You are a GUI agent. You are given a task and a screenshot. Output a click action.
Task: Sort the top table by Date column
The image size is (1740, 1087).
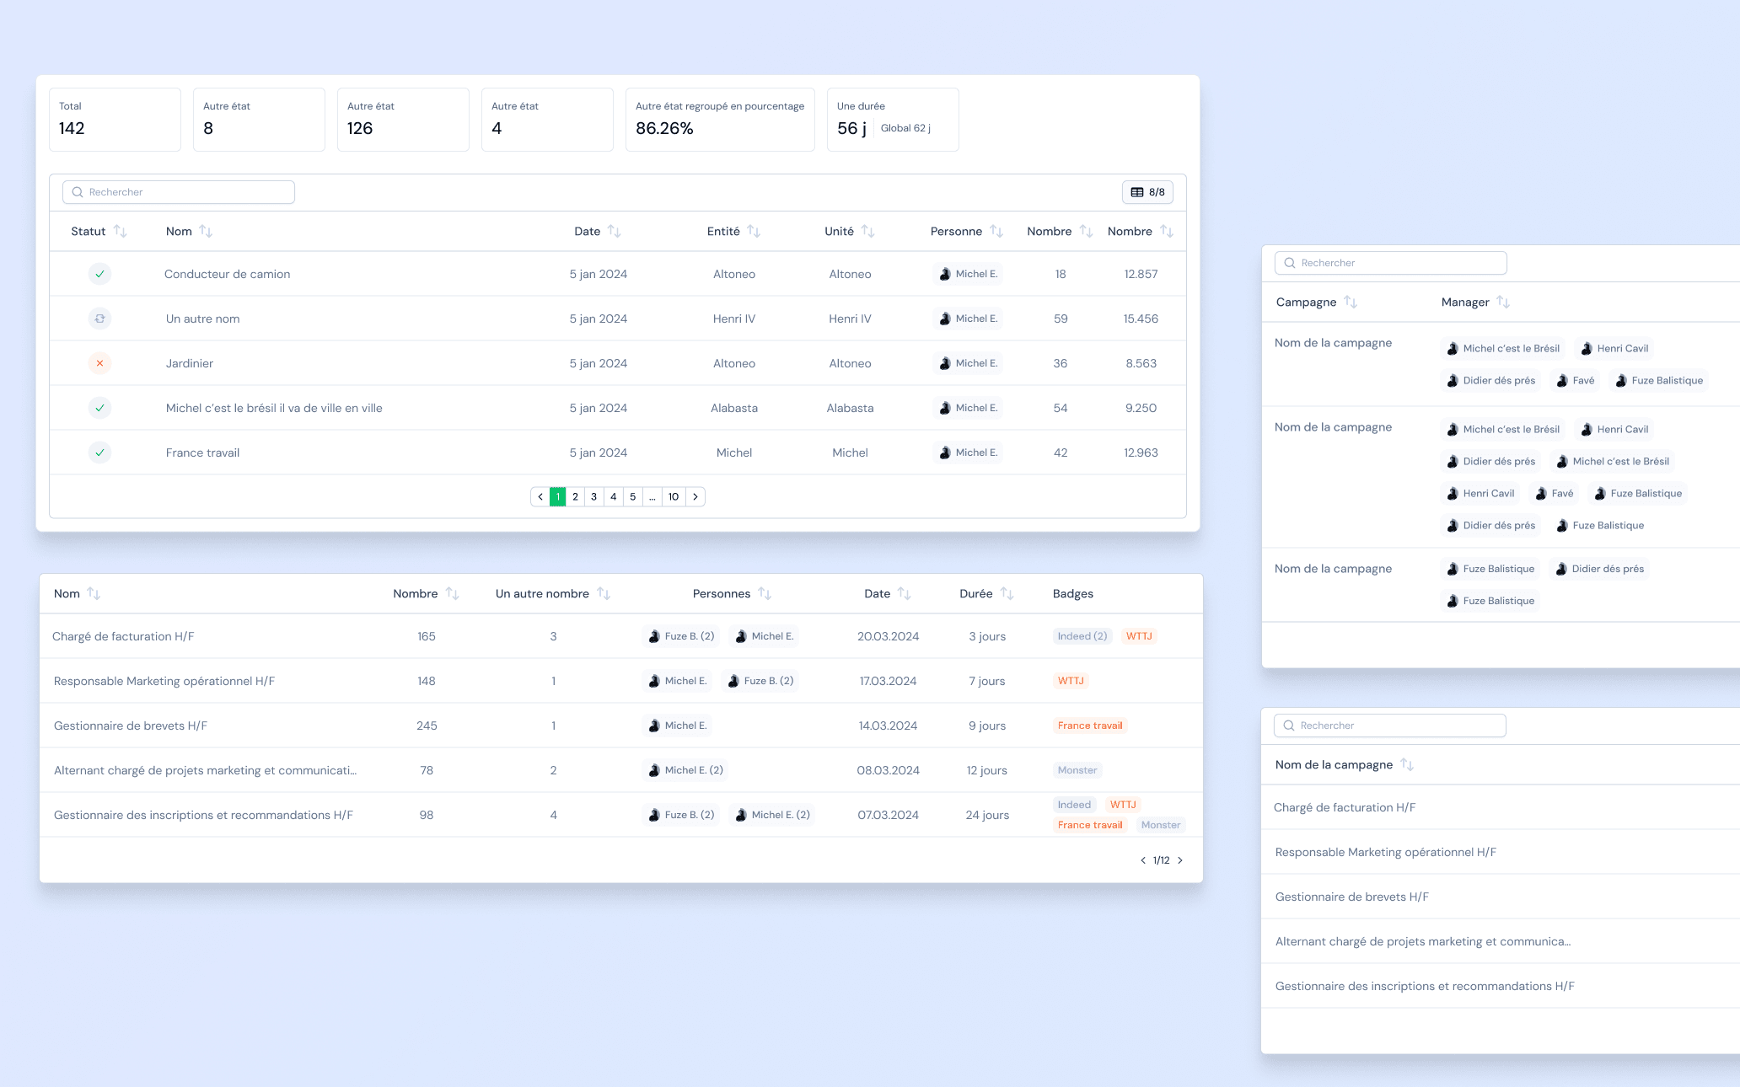coord(614,231)
